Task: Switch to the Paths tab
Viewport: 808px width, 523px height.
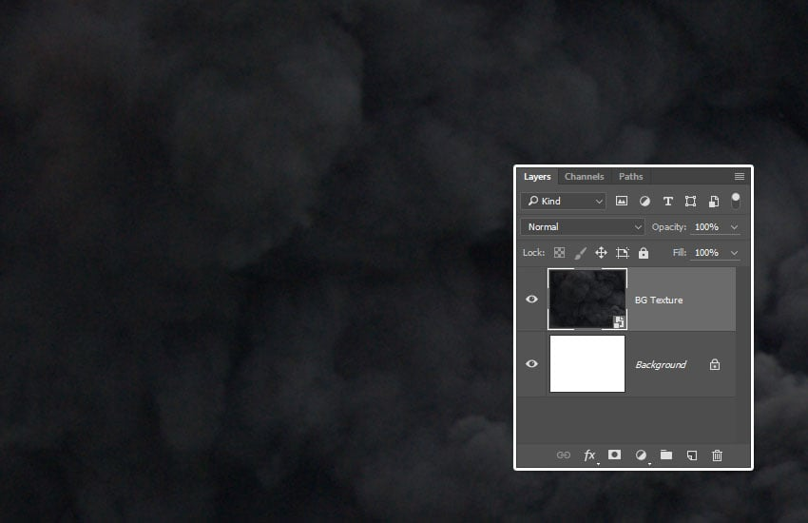Action: click(630, 177)
